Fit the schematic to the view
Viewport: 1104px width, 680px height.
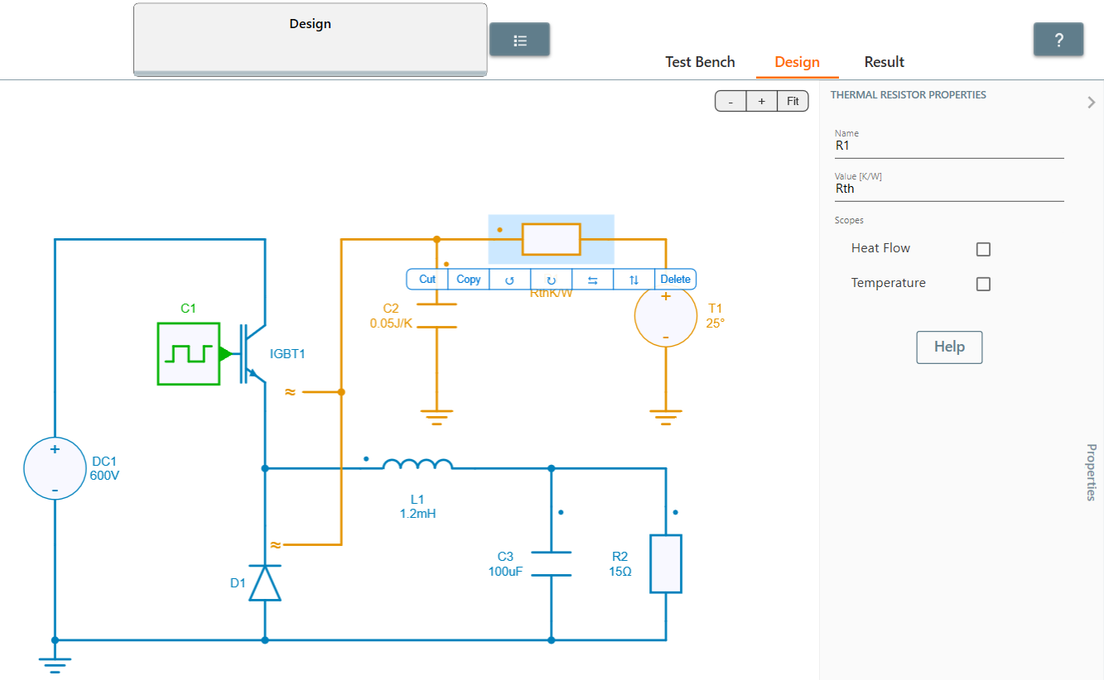793,102
